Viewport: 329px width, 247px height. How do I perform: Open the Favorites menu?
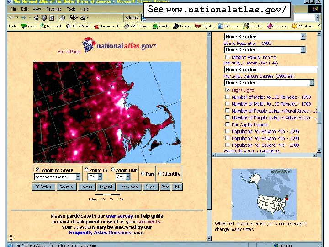tap(53, 9)
